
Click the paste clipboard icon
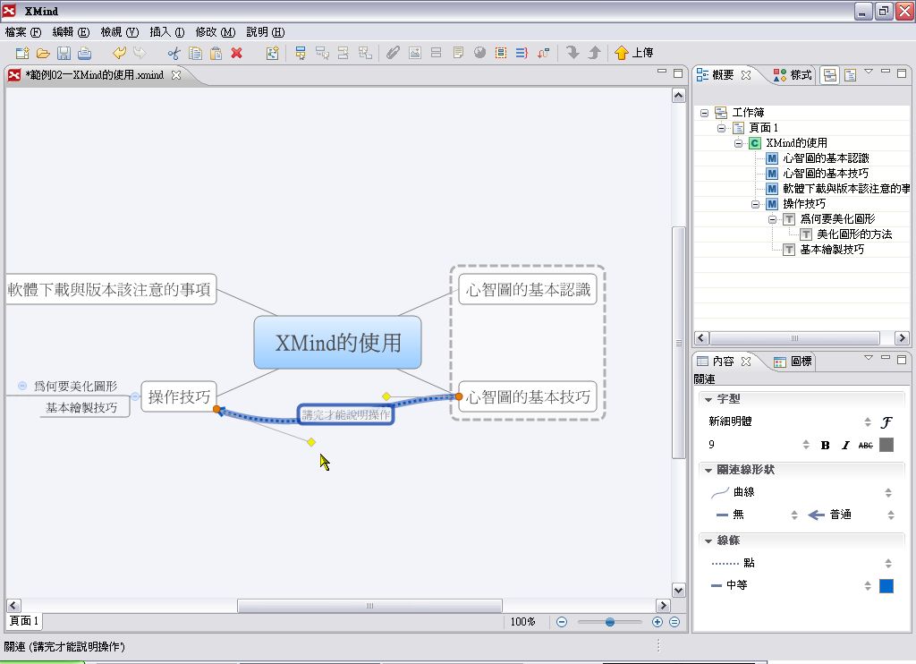coord(216,53)
